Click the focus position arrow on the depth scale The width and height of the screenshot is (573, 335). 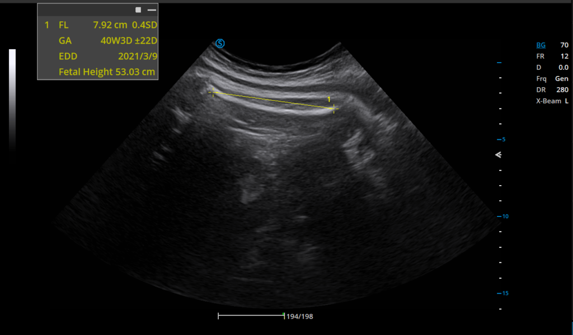[498, 155]
